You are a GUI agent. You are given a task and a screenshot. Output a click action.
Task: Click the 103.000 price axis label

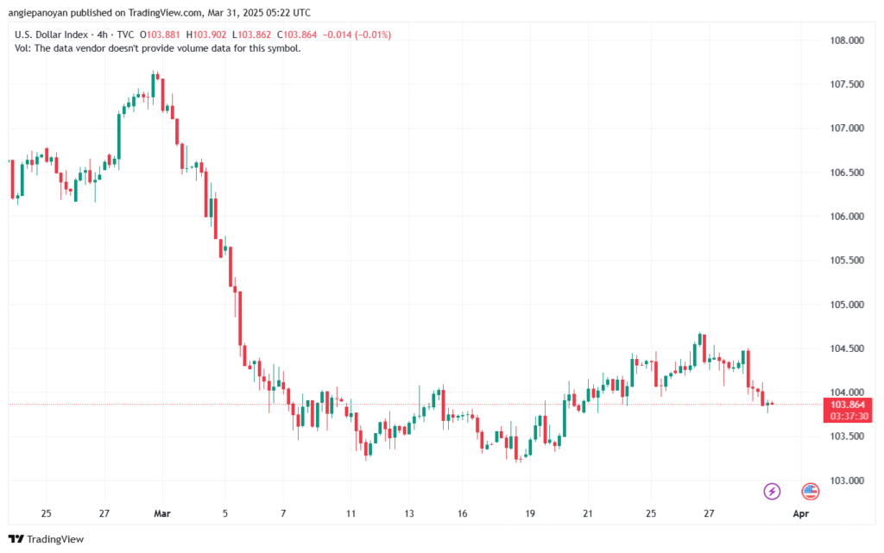847,481
